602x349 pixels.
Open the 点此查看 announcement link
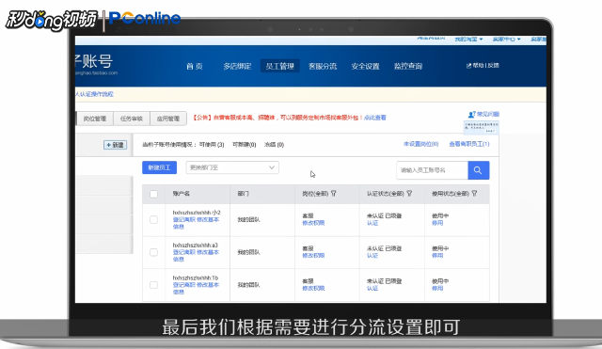tap(375, 118)
